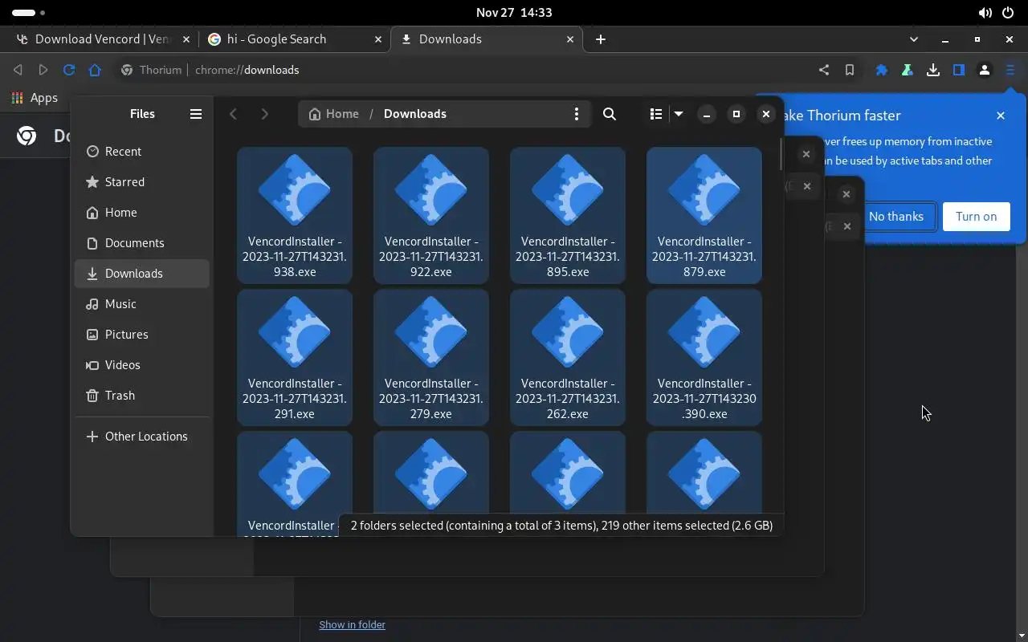Open the clock and calendar menu

pyautogui.click(x=513, y=13)
